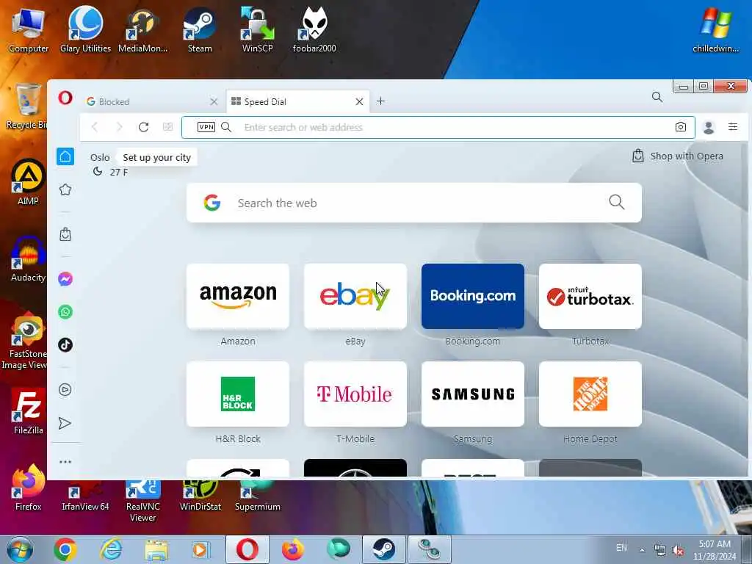Open WhatsApp in the sidebar
Image resolution: width=752 pixels, height=564 pixels.
65,311
